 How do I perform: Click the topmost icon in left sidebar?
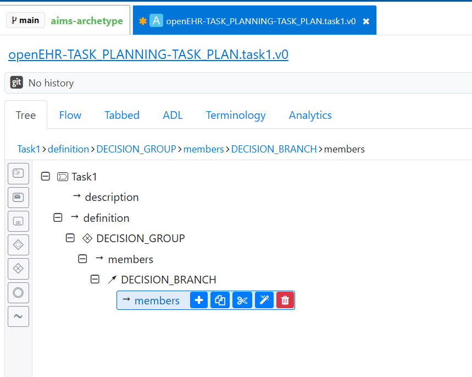(18, 173)
